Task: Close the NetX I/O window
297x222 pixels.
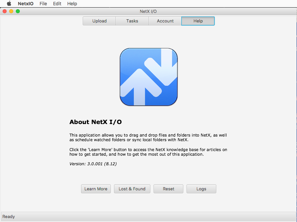Action: tap(5, 11)
